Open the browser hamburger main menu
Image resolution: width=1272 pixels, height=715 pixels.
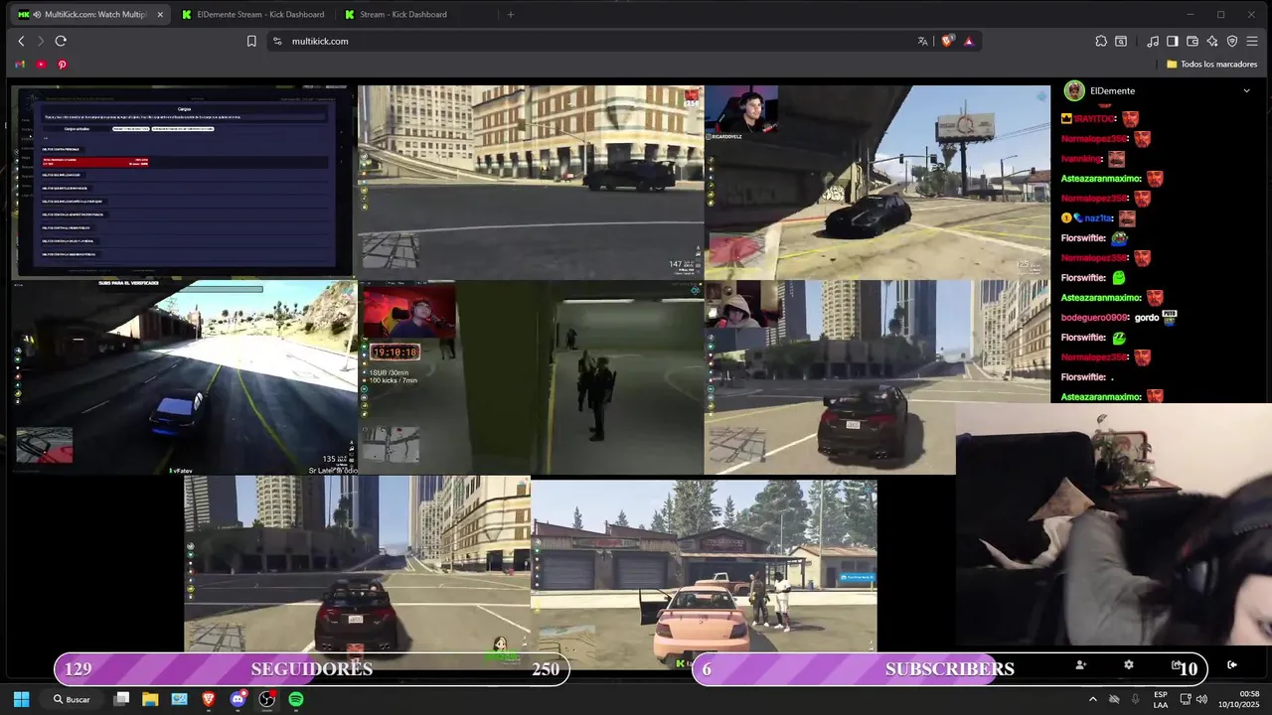(1252, 41)
